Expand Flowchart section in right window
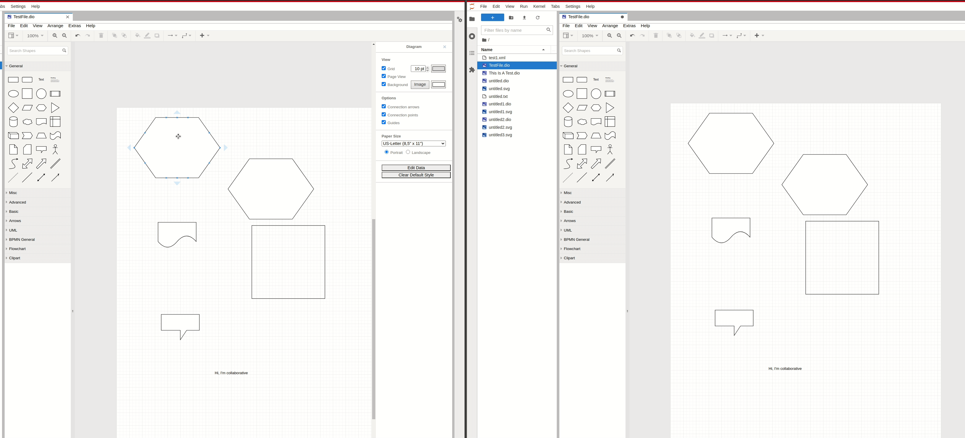965x438 pixels. tap(592, 249)
